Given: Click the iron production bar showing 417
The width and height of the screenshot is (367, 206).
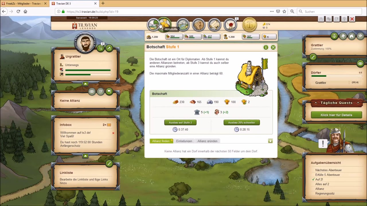Looking at the screenshot, I should 211,37.
